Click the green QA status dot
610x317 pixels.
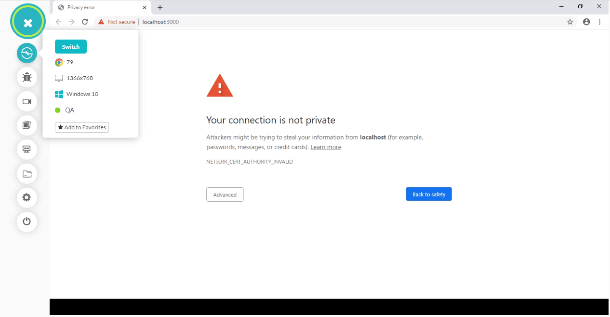pyautogui.click(x=58, y=110)
